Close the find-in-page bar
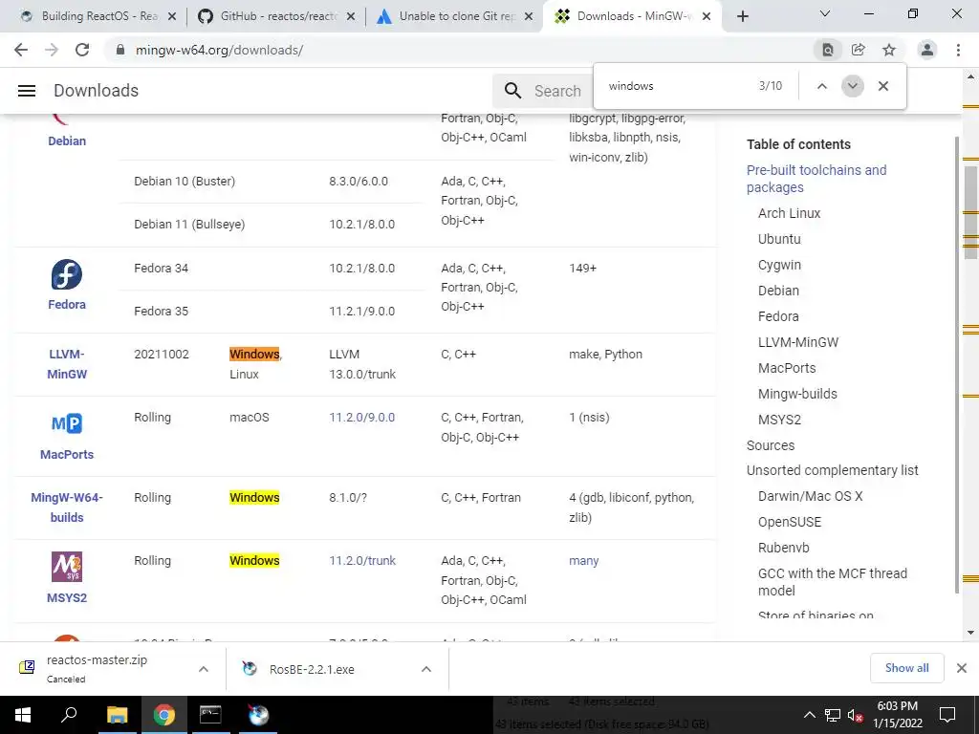The width and height of the screenshot is (979, 734). (882, 86)
